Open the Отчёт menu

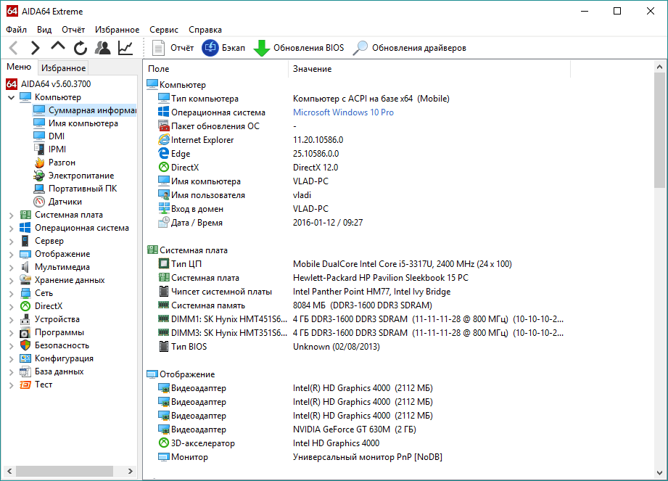(73, 30)
